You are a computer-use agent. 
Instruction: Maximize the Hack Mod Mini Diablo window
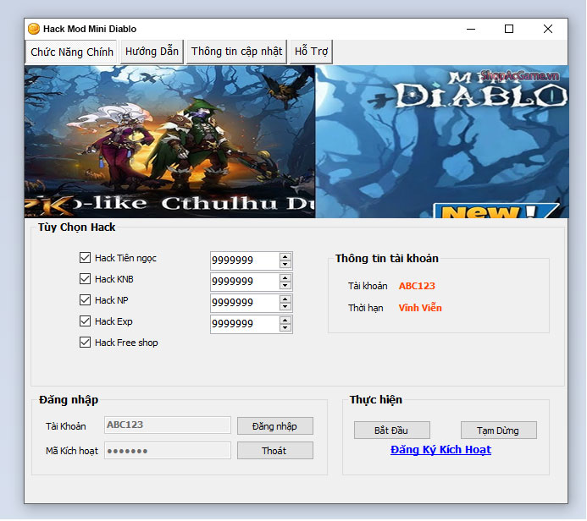(509, 29)
